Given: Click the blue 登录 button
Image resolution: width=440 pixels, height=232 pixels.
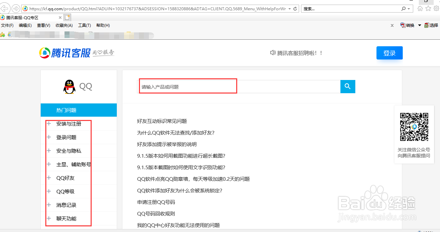Looking at the screenshot, I should point(389,53).
